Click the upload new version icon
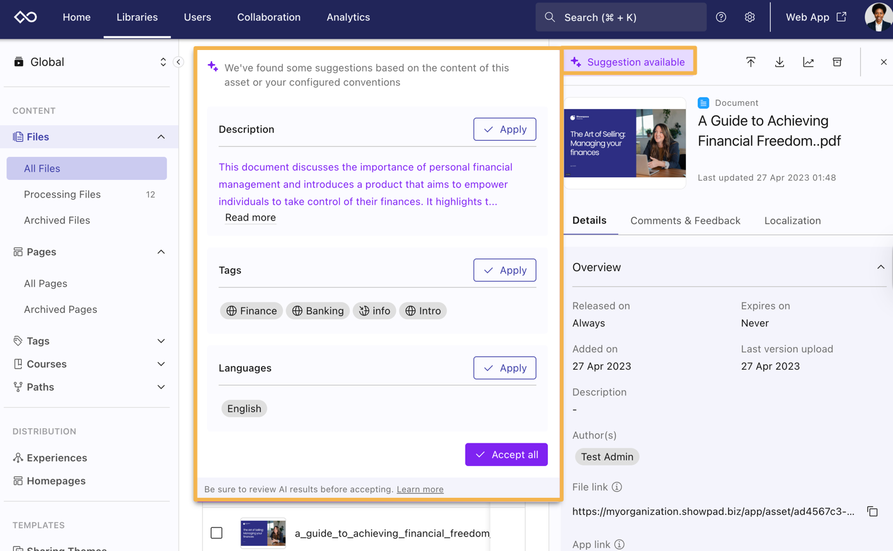This screenshot has width=893, height=551. (x=750, y=62)
